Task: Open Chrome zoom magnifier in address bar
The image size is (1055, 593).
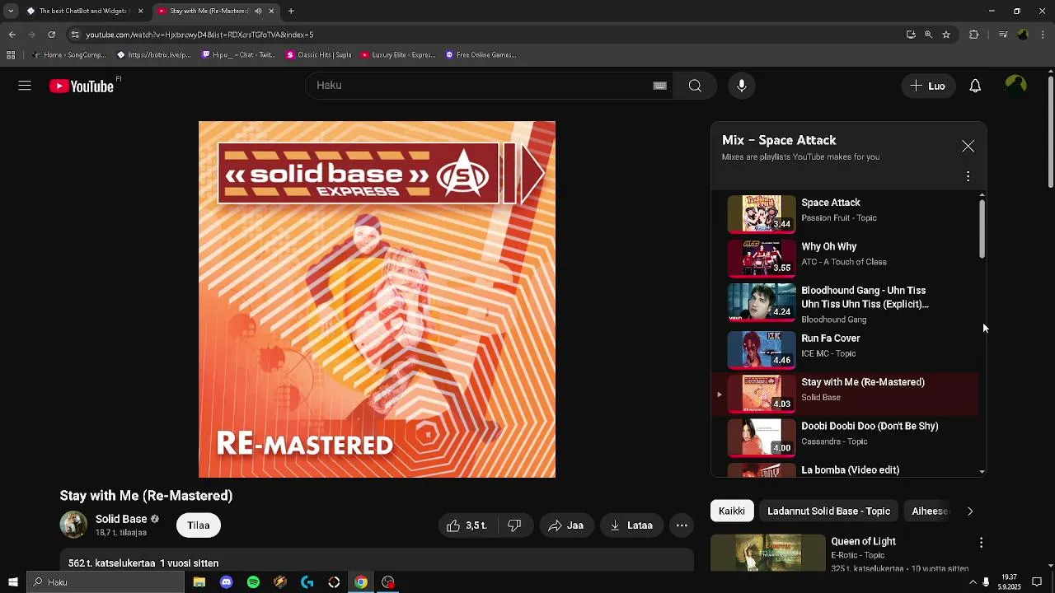Action: tap(928, 35)
